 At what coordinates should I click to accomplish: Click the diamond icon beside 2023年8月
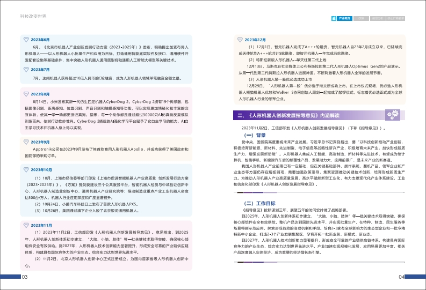[26, 94]
